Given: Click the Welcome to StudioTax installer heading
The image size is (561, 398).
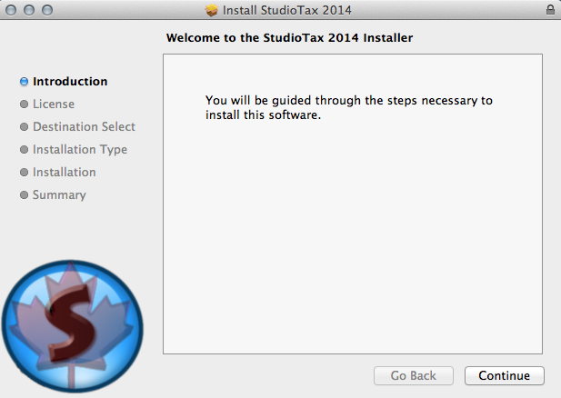Looking at the screenshot, I should [289, 37].
